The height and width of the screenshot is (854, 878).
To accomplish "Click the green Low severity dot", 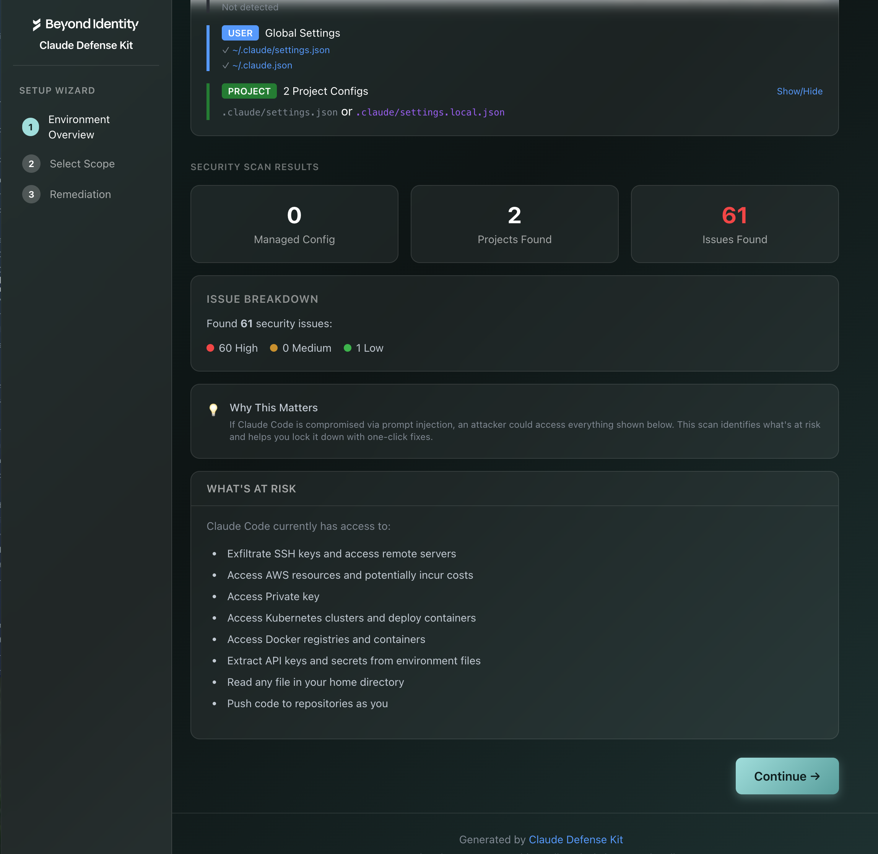I will (x=347, y=348).
